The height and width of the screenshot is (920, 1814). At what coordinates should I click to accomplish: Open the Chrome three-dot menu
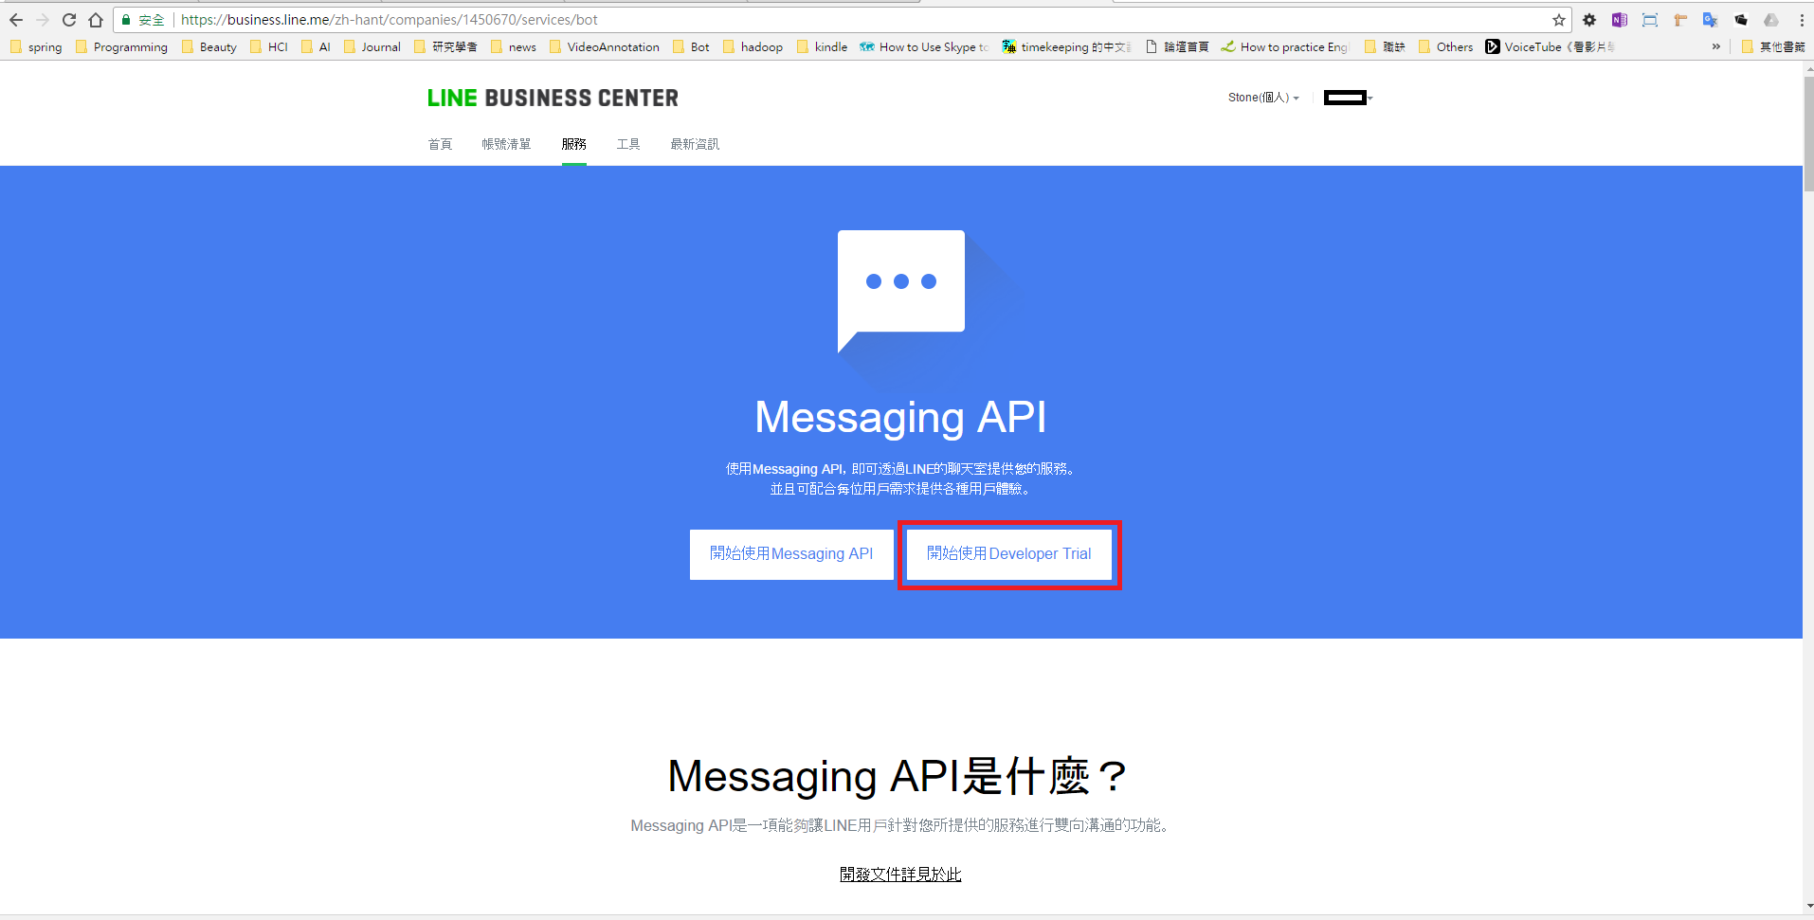pos(1802,20)
